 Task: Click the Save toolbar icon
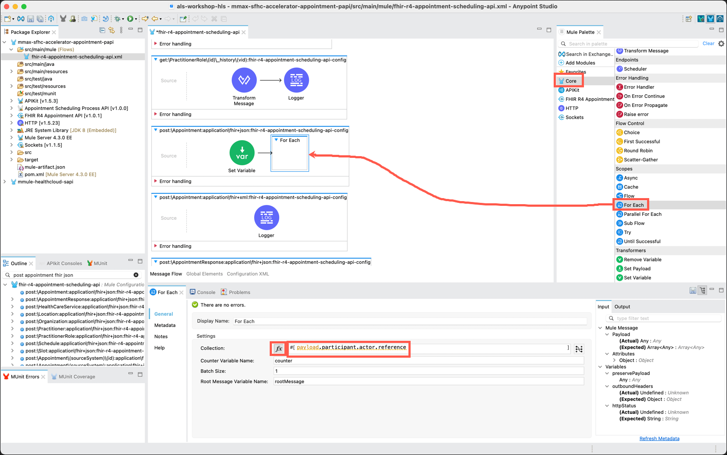30,19
